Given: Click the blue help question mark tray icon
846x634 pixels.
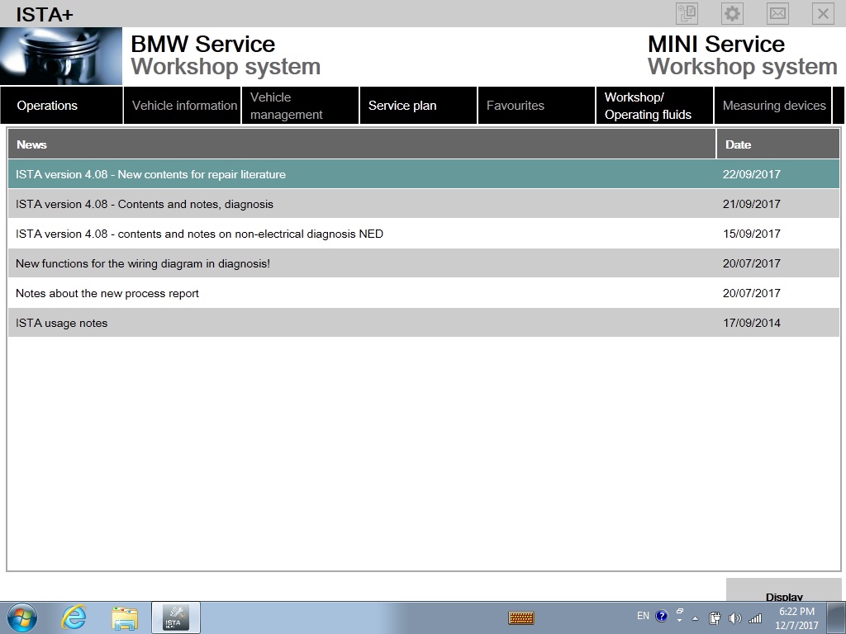Looking at the screenshot, I should pyautogui.click(x=662, y=616).
